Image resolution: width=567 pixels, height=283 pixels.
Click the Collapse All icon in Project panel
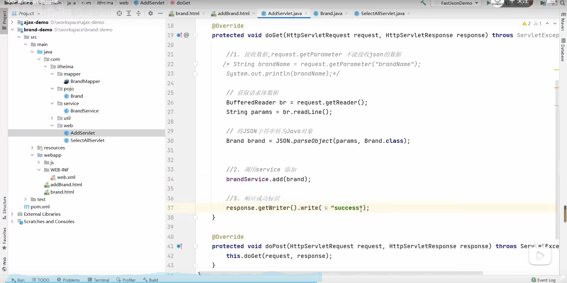(139, 13)
